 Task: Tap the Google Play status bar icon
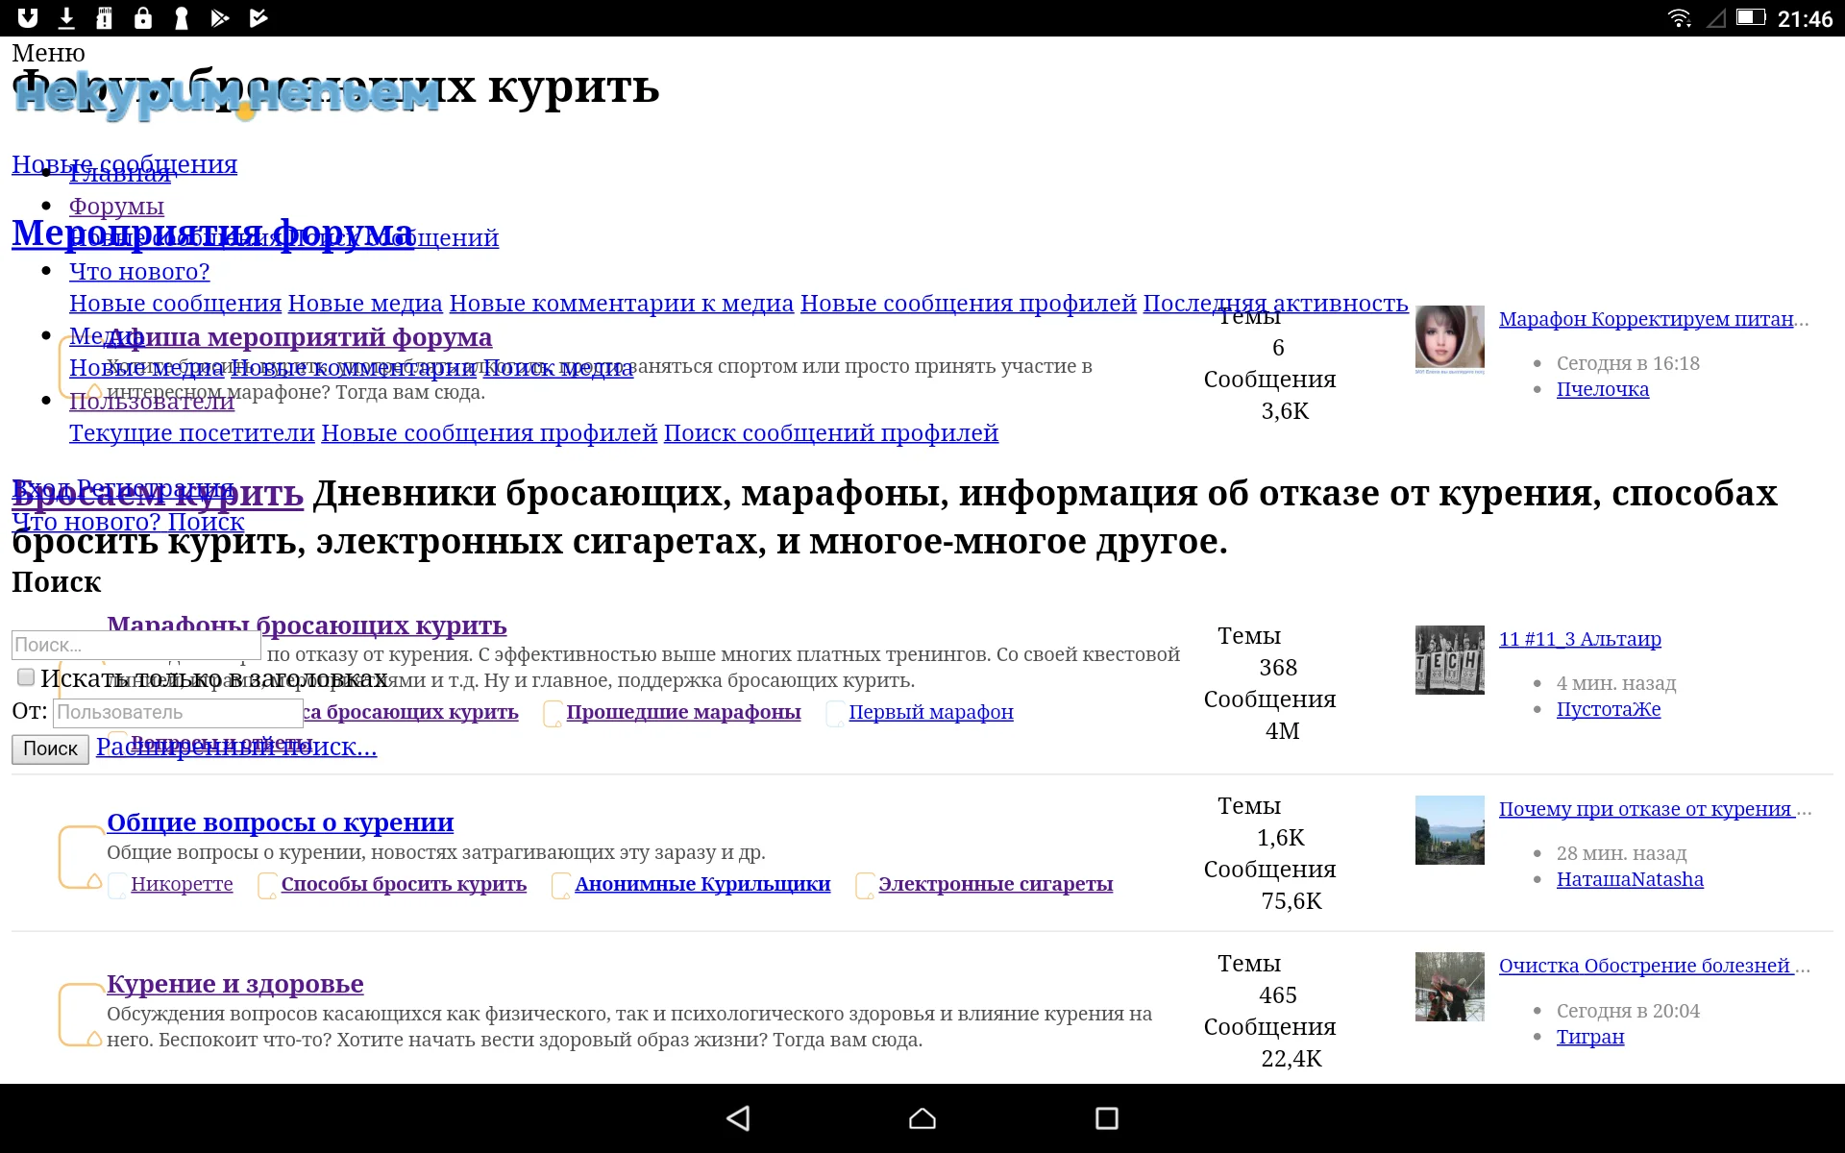220,17
